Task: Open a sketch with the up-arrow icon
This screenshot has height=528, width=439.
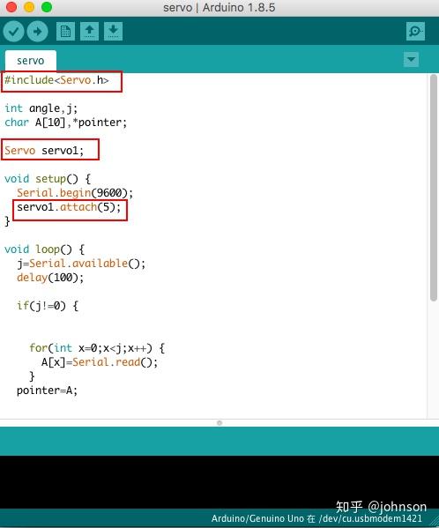Action: (89, 32)
